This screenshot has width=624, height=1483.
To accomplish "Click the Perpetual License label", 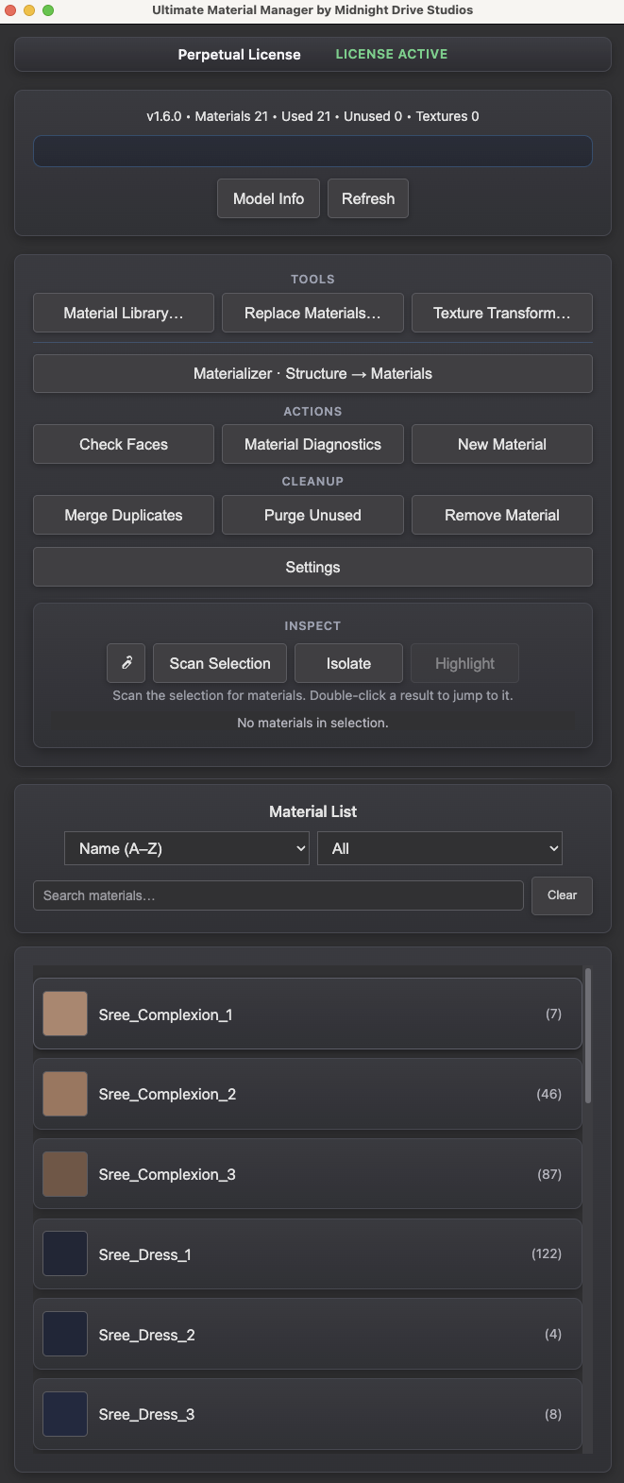I will click(x=239, y=55).
